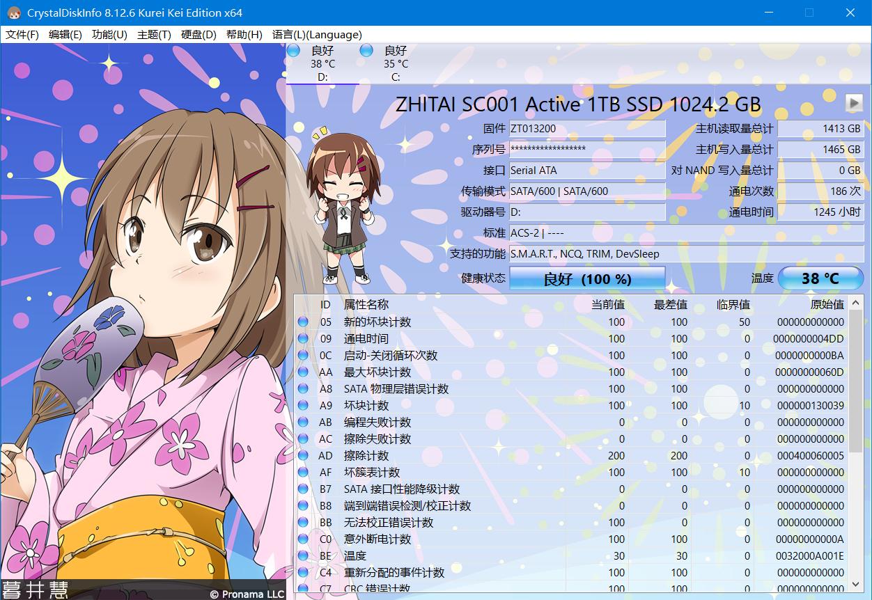Click the 标准 field showing ACS-2
This screenshot has width=872, height=600.
click(686, 233)
